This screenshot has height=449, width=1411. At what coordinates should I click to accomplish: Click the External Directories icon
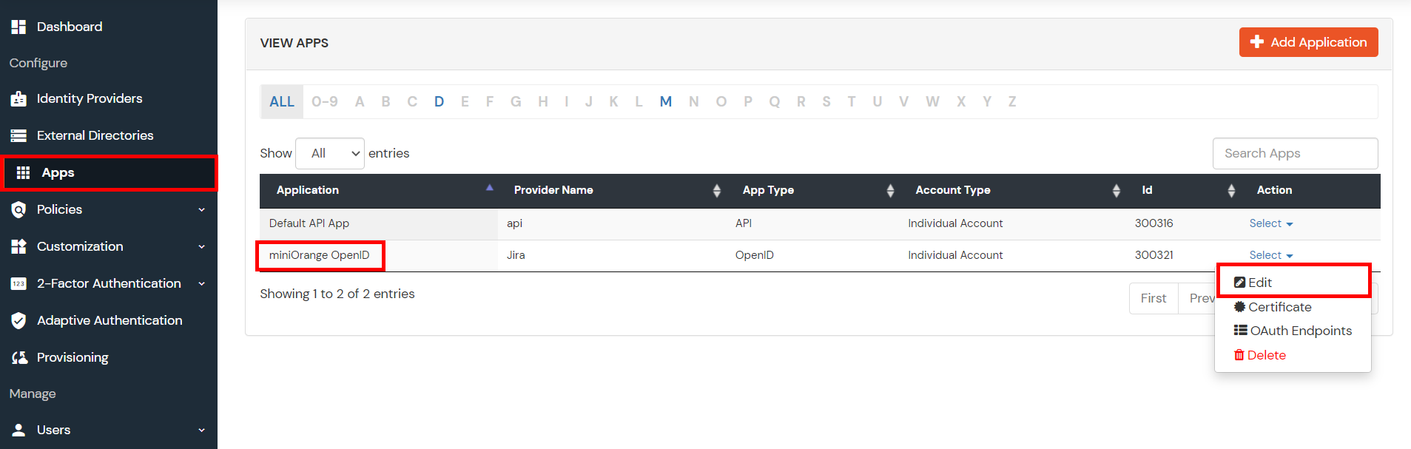18,135
